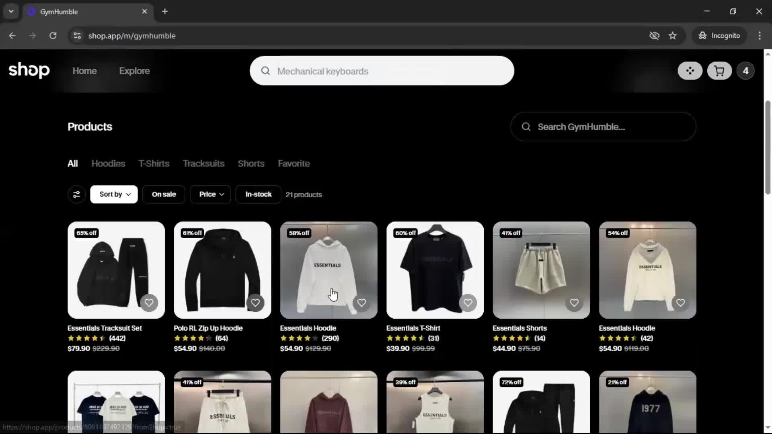Open the tab search dropdown arrow
This screenshot has height=434, width=772.
(11, 11)
